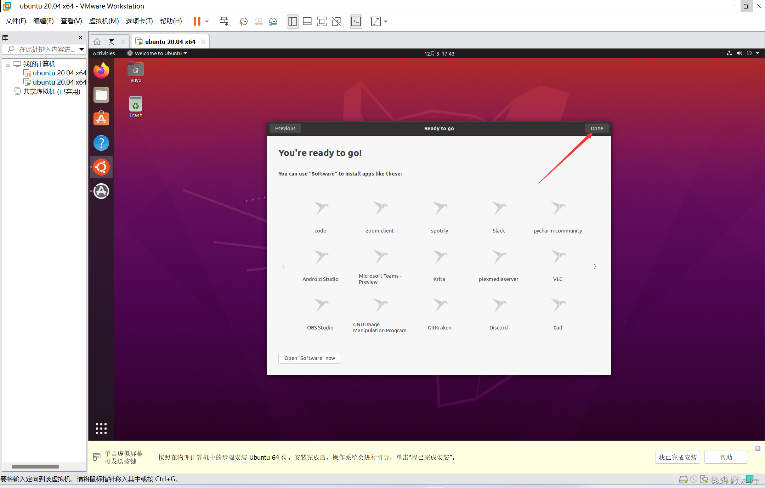Click the network status icon in Ubuntu top bar

click(x=729, y=53)
